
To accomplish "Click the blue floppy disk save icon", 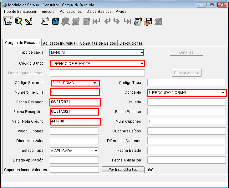I will (x=55, y=21).
